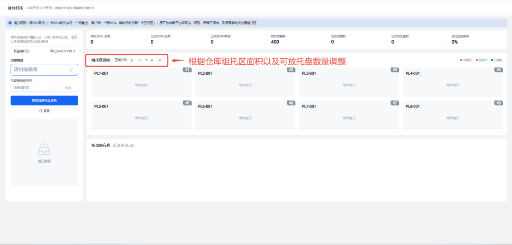Click the 区域分布 label
Image resolution: width=512 pixels, height=245 pixels.
[121, 60]
